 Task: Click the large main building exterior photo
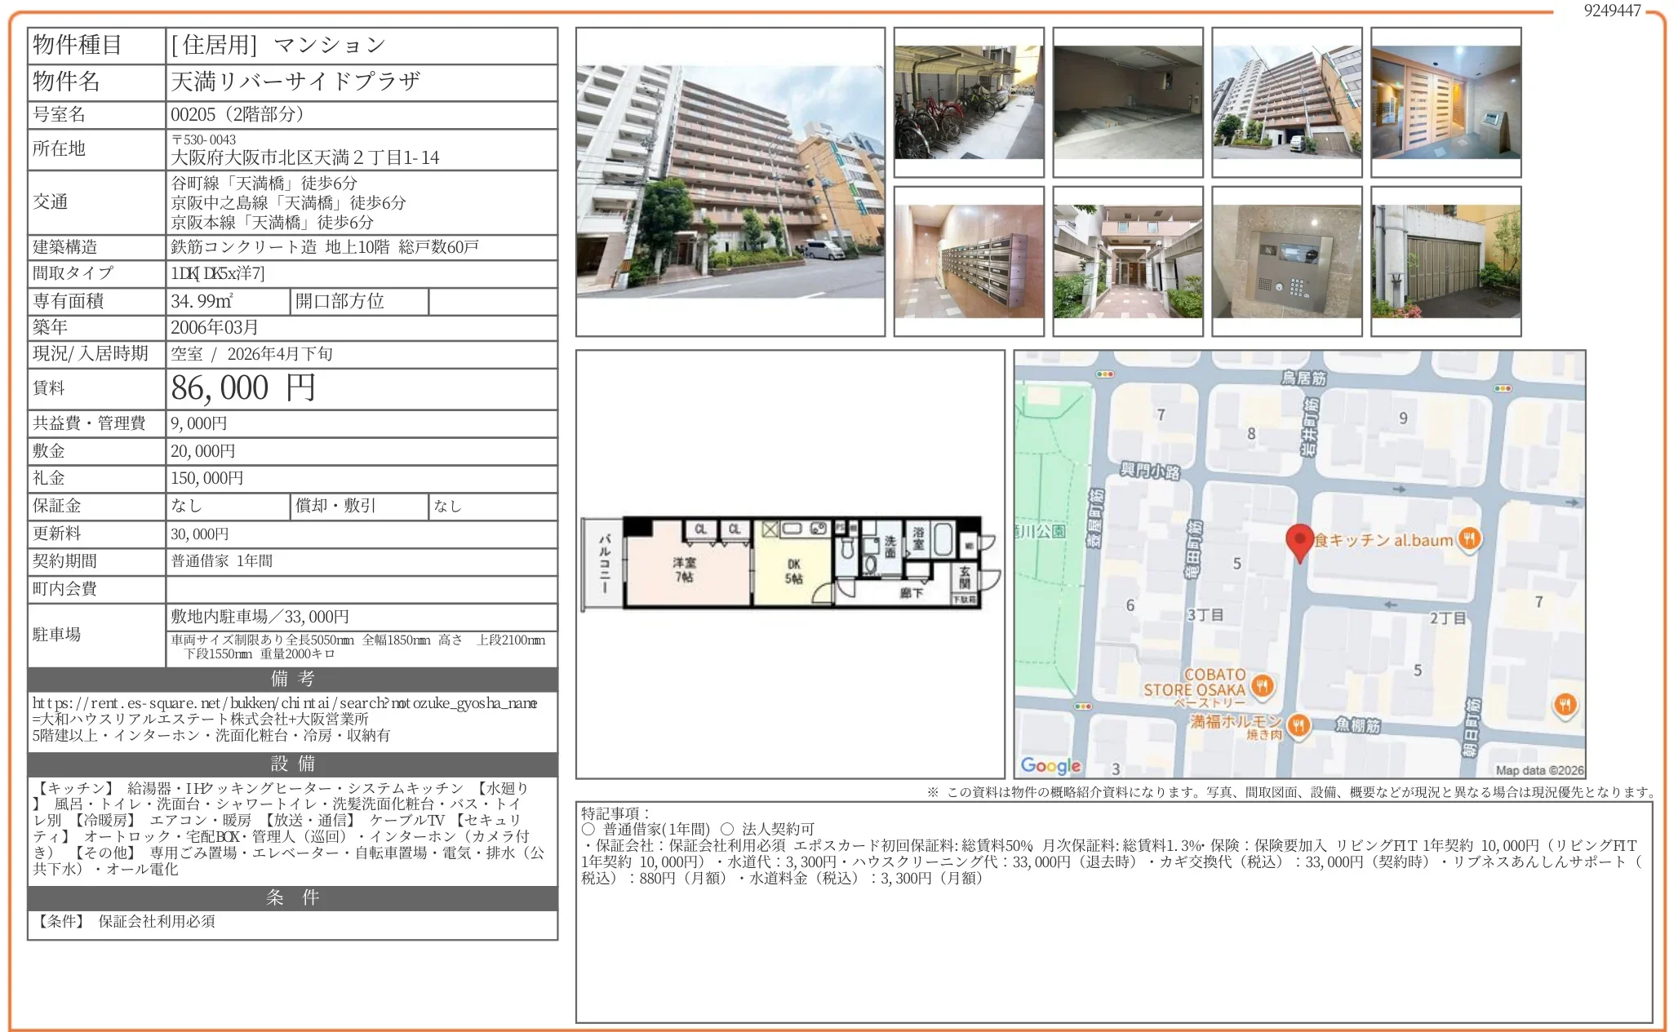tap(730, 182)
